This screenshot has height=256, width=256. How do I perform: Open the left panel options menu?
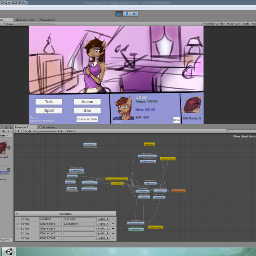(x=11, y=128)
